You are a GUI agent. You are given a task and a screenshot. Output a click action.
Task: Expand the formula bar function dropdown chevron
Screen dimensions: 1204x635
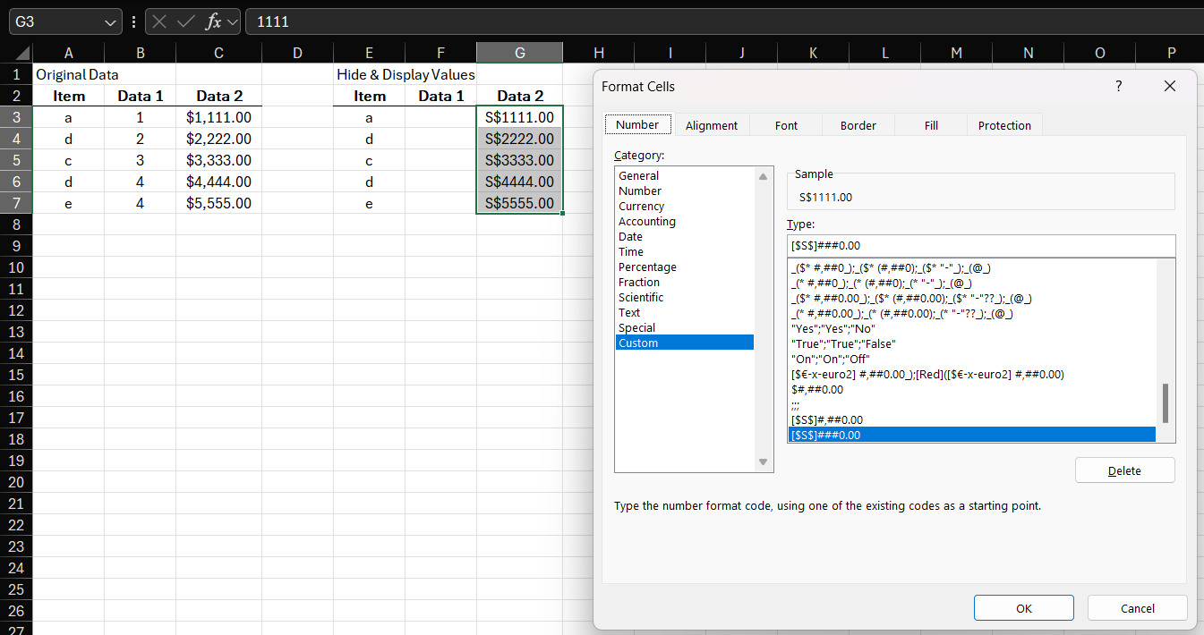click(x=232, y=21)
